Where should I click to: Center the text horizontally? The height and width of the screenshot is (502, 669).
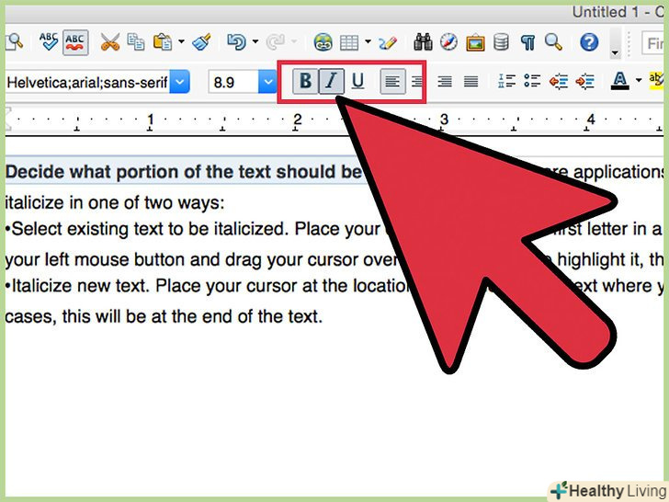tap(418, 81)
